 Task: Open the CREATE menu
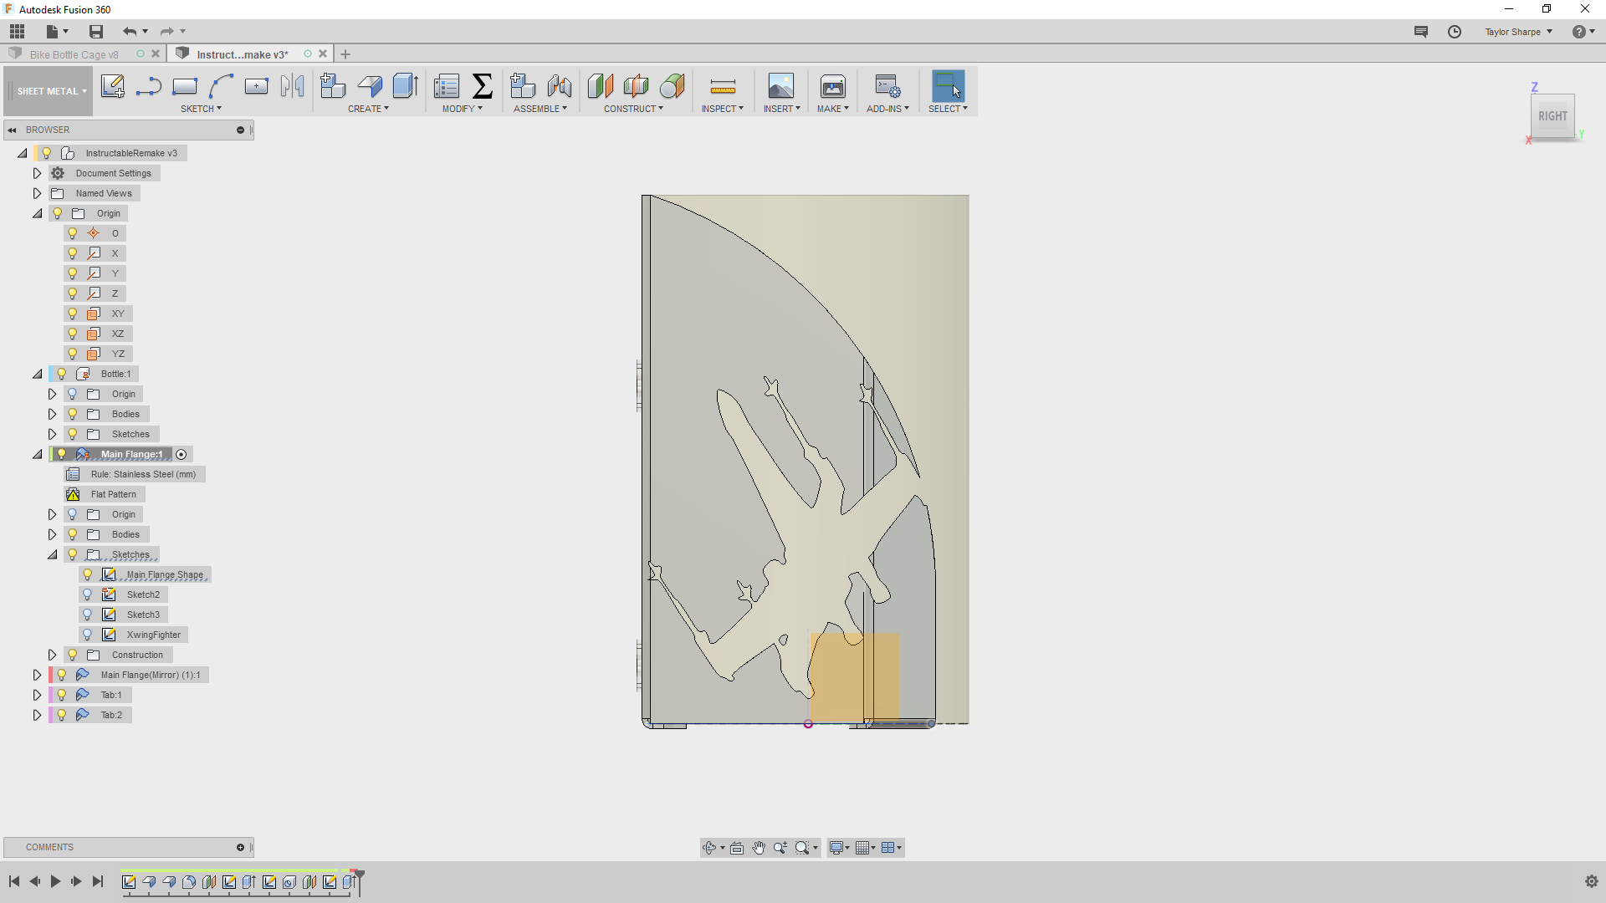pos(368,109)
